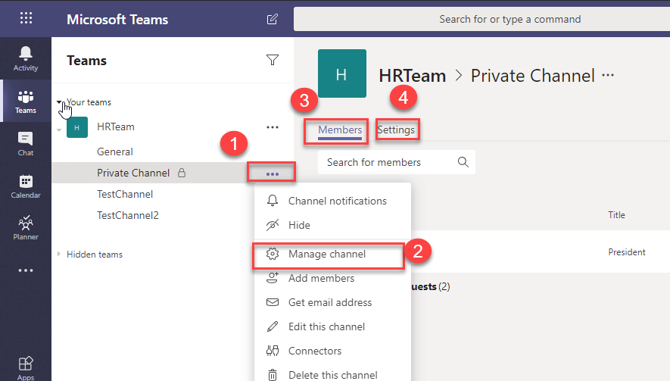The height and width of the screenshot is (381, 670).
Task: Collapse the Your teams section
Action: (60, 102)
